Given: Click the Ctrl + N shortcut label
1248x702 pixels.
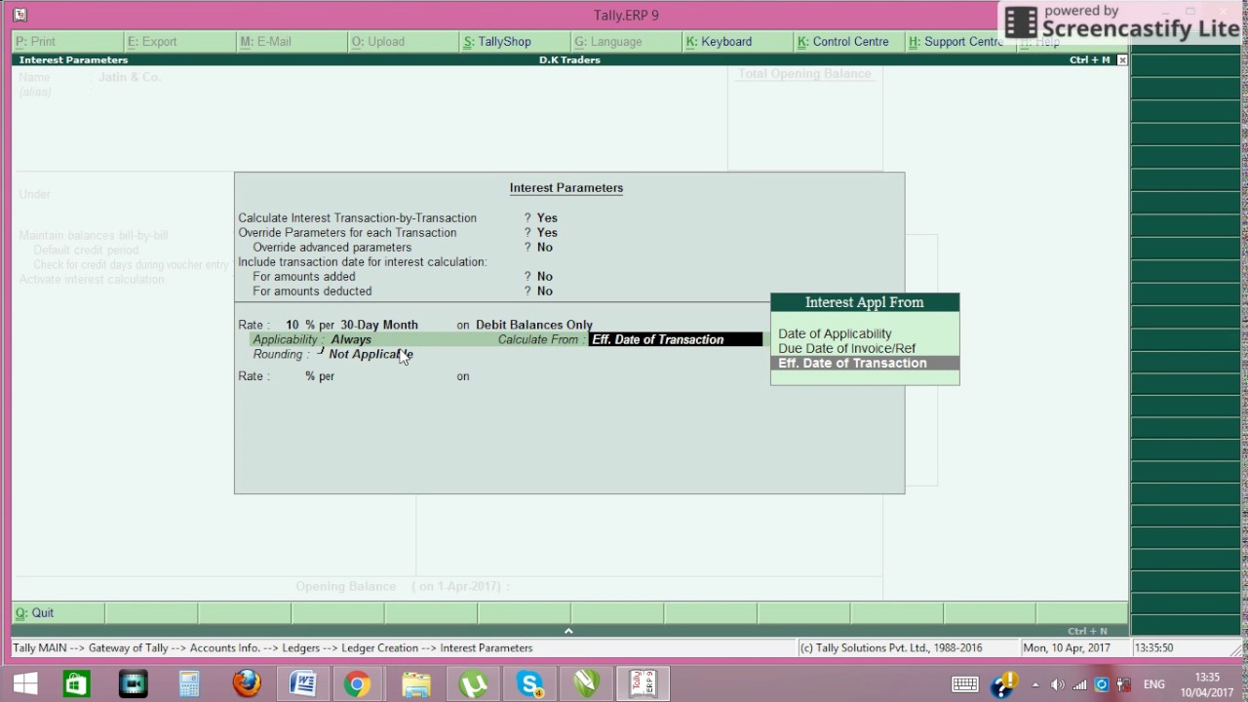Looking at the screenshot, I should coord(1087,631).
